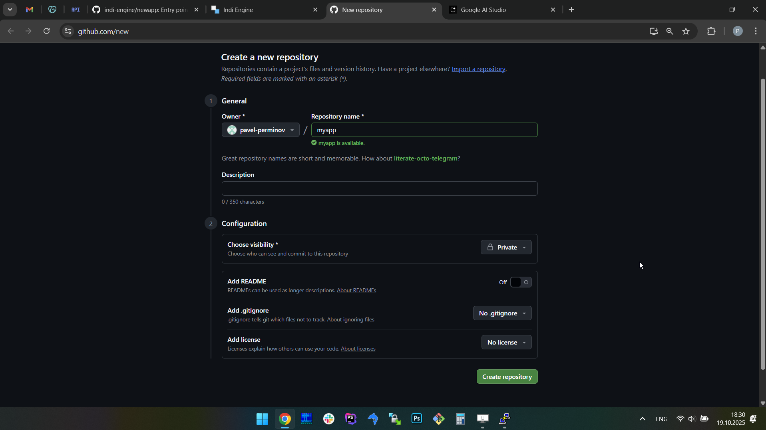Click the browser reload page icon
The width and height of the screenshot is (766, 430).
tap(47, 31)
